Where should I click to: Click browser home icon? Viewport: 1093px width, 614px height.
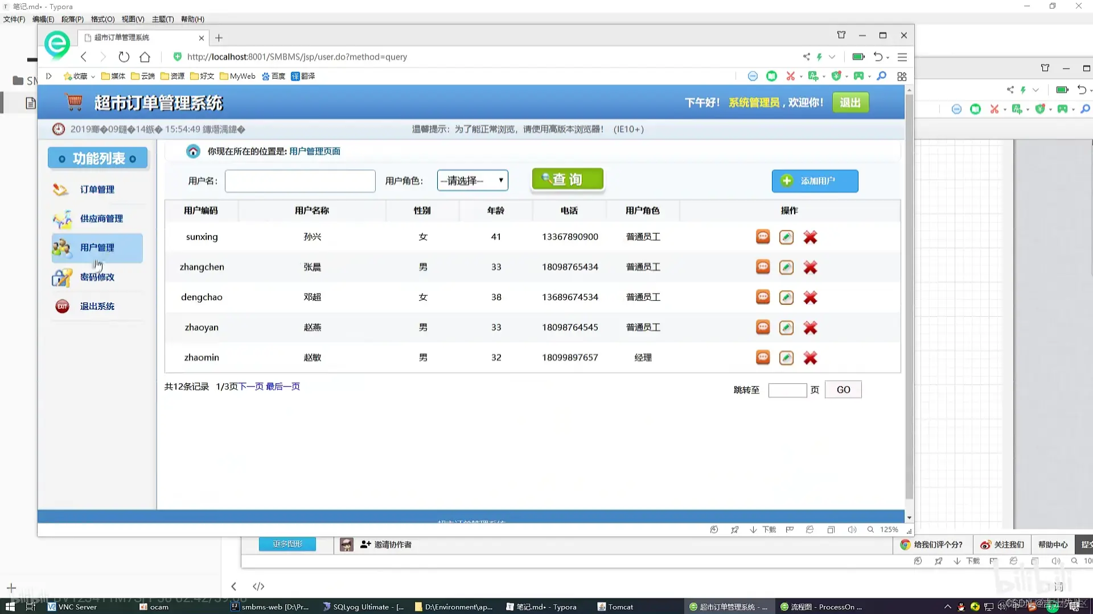(145, 57)
